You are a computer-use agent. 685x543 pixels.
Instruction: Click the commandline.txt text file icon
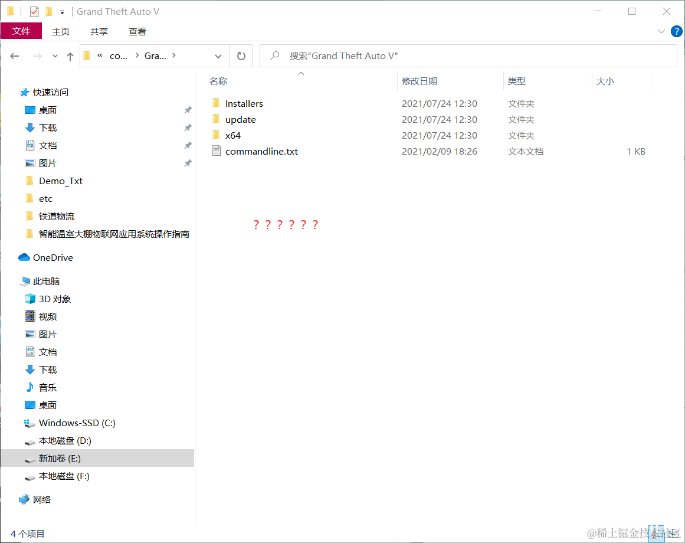[x=217, y=151]
